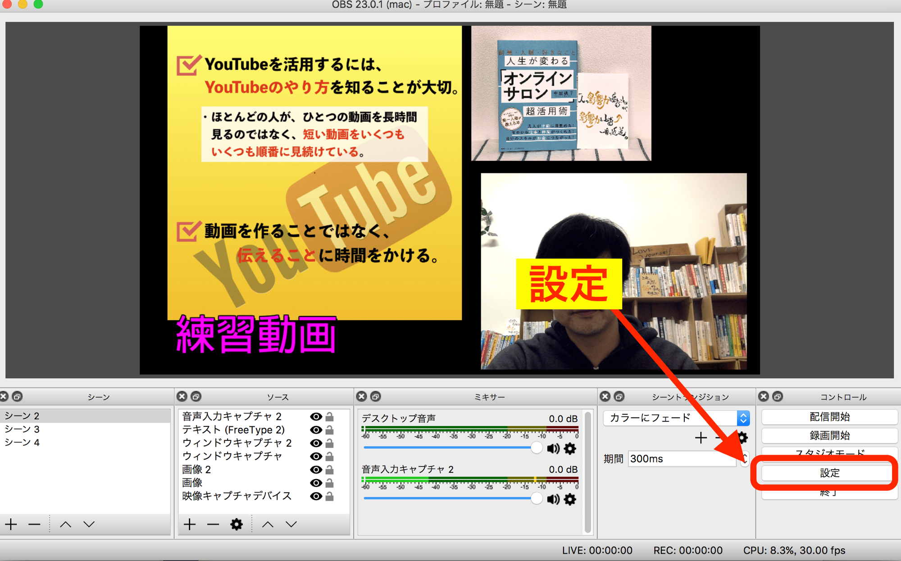901x561 pixels.
Task: Select ウィンドウキャプチャ source row
Action: point(264,456)
